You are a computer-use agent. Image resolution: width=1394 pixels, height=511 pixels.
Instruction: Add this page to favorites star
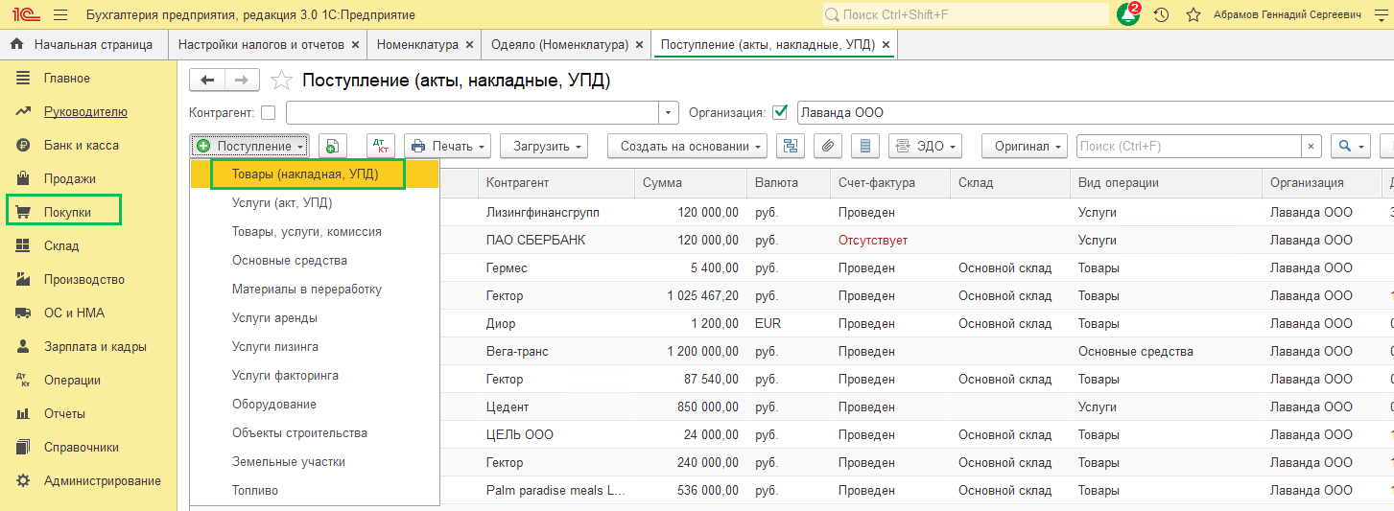click(281, 81)
